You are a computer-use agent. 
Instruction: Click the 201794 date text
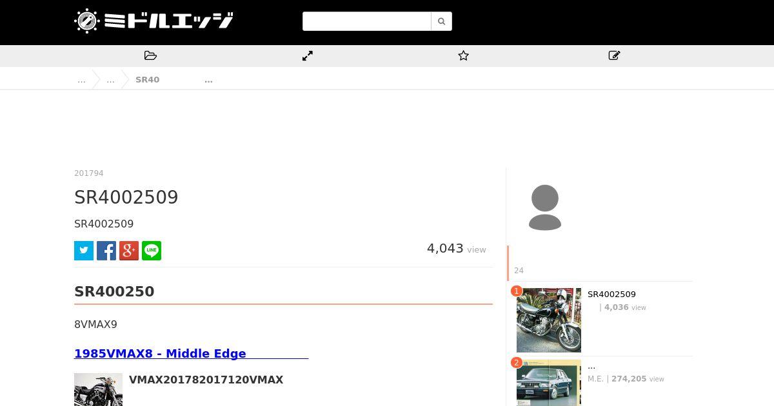[x=89, y=173]
